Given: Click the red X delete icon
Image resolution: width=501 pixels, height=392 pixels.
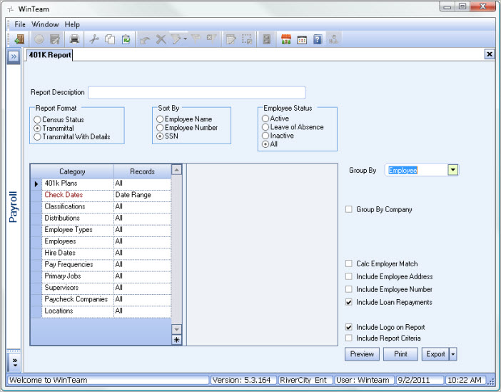Looking at the screenshot, I should [161, 39].
